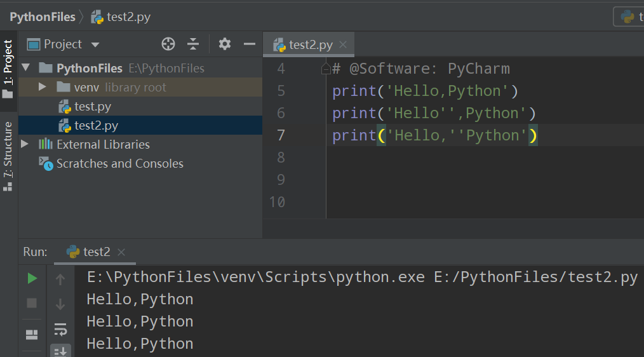Viewport: 644px width, 357px height.
Task: Close the test2.py editor tab
Action: 343,44
